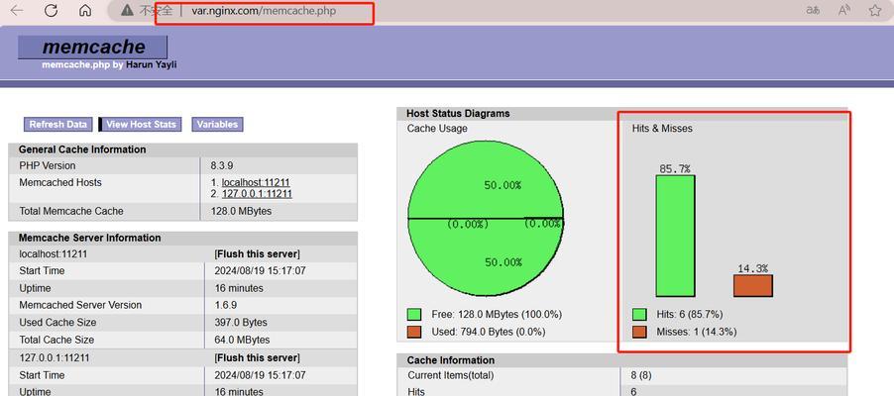The width and height of the screenshot is (894, 396).
Task: Open localhost:11211 host link
Action: pos(256,182)
